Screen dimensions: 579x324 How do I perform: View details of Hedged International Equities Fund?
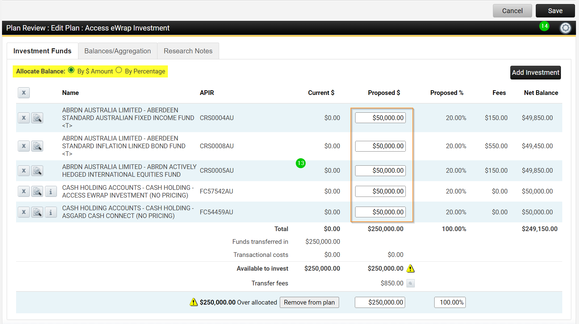click(37, 171)
